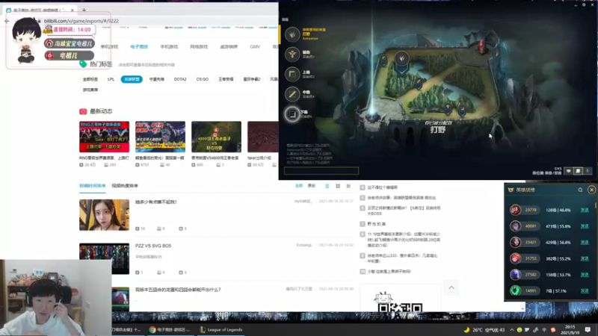
Task: Switch to grid view icon
Action: coord(338,186)
